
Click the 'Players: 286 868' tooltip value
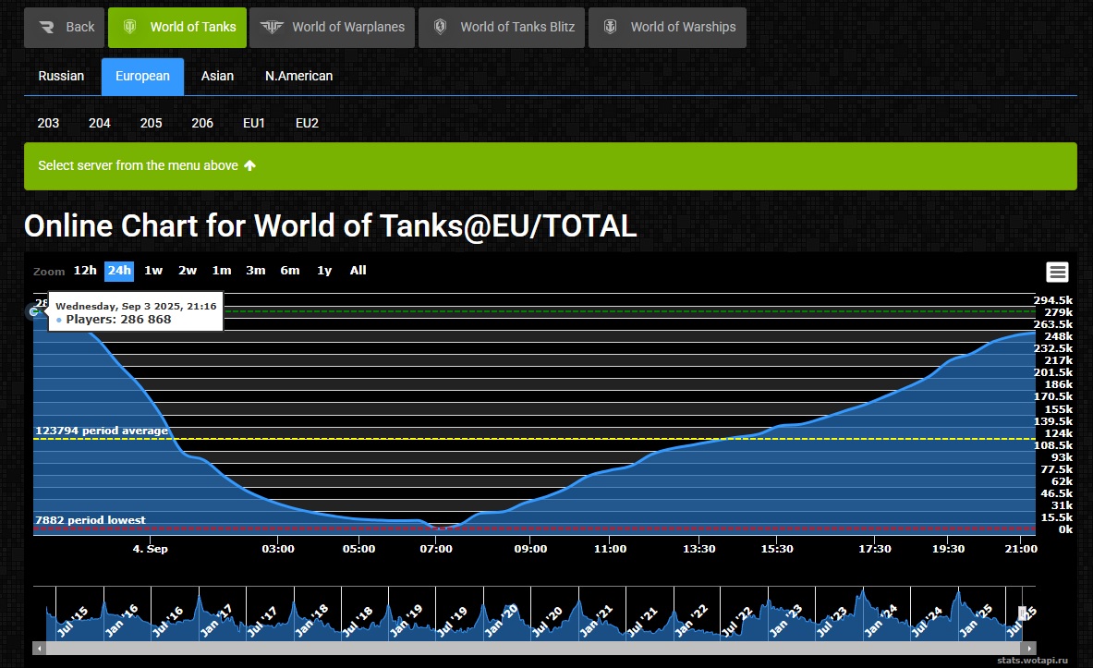[x=118, y=320]
